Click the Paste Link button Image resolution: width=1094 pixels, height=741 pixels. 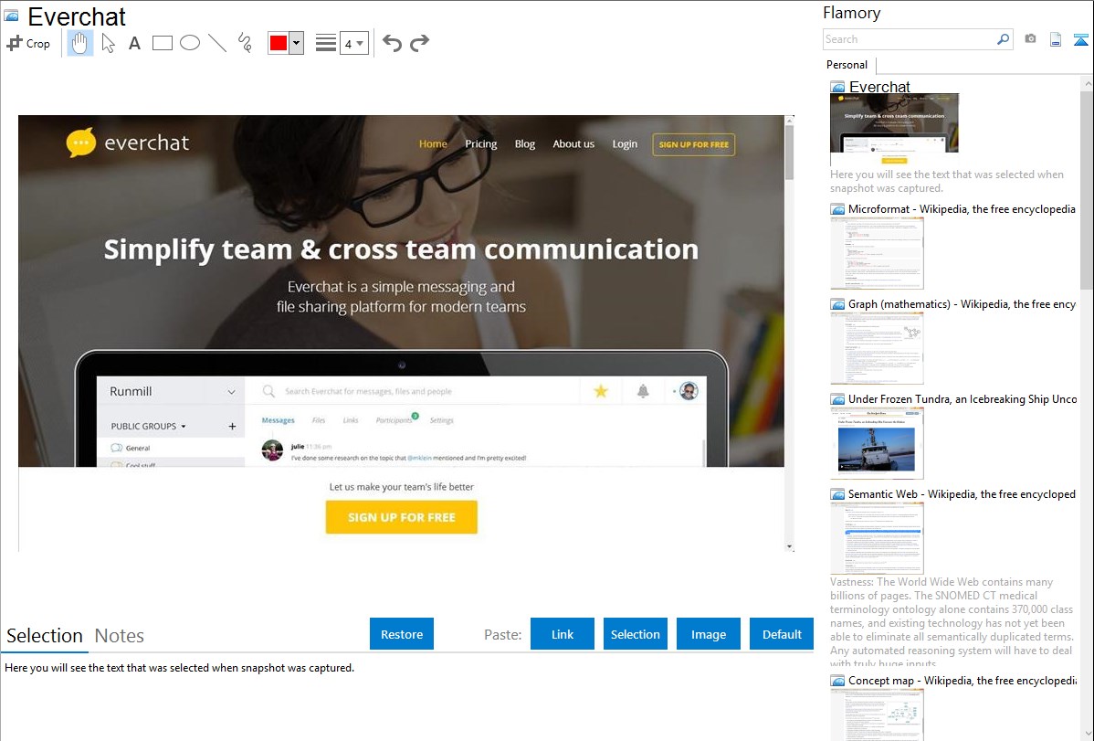[563, 634]
